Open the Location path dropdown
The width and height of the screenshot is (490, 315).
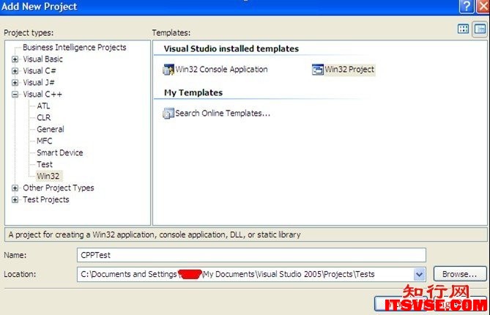[x=419, y=275]
